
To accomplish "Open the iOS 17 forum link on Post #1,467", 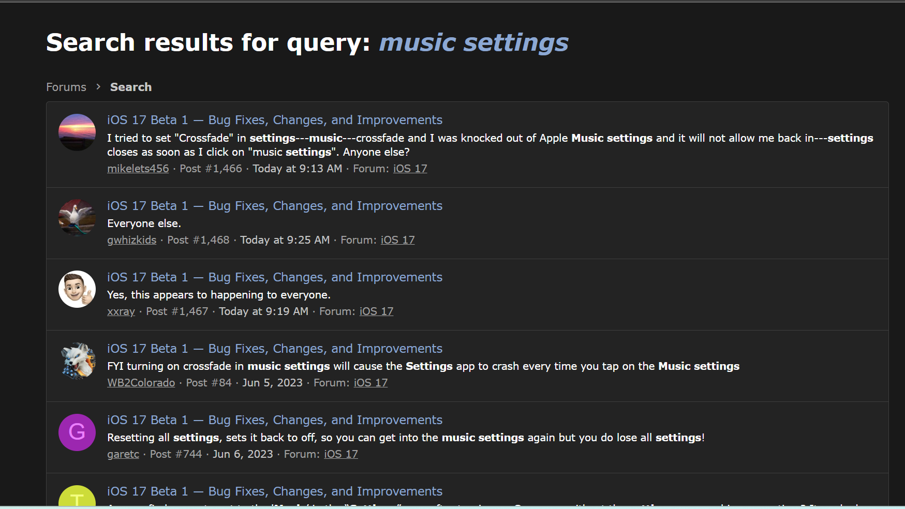I will (x=377, y=311).
